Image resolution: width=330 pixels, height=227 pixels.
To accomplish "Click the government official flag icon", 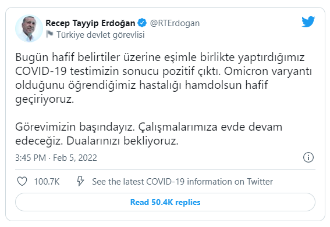I will tap(49, 34).
